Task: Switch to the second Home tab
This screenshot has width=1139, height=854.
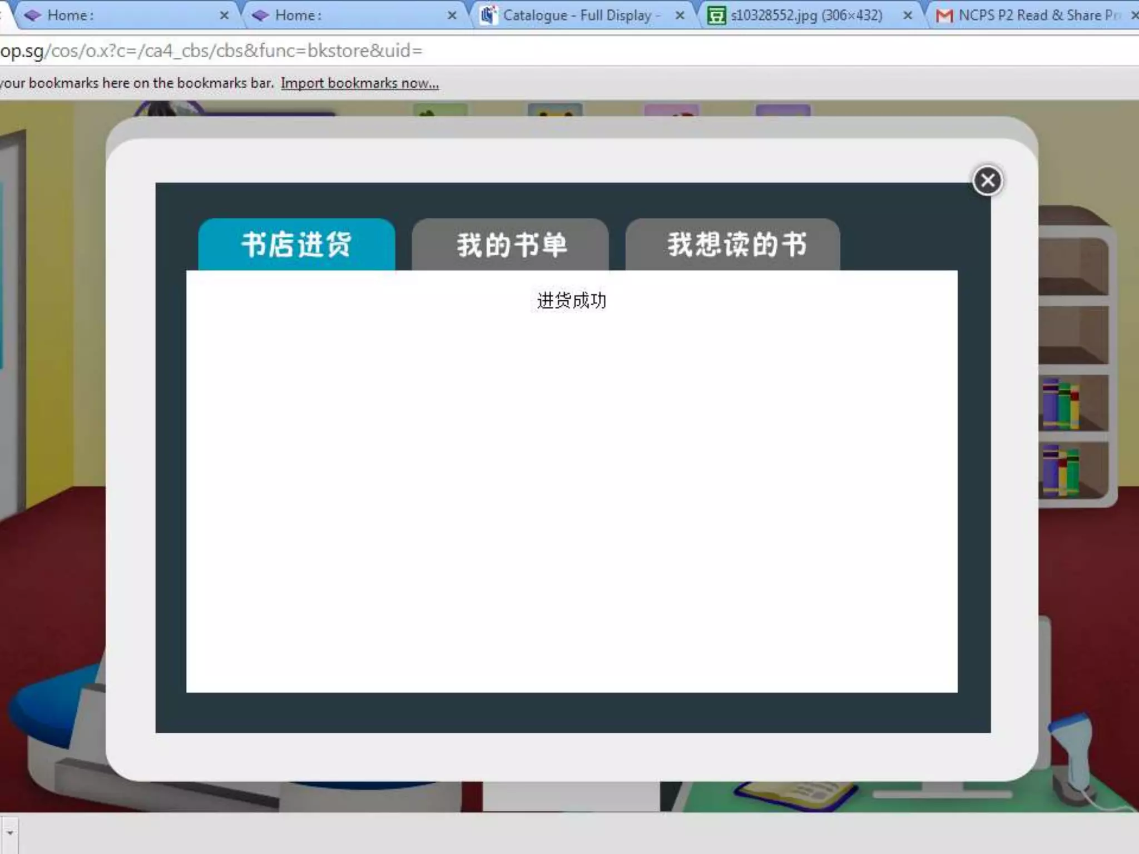Action: [x=345, y=16]
